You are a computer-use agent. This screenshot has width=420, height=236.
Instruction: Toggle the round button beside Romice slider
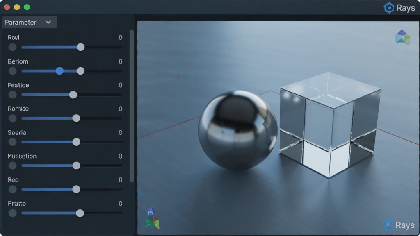click(x=12, y=118)
